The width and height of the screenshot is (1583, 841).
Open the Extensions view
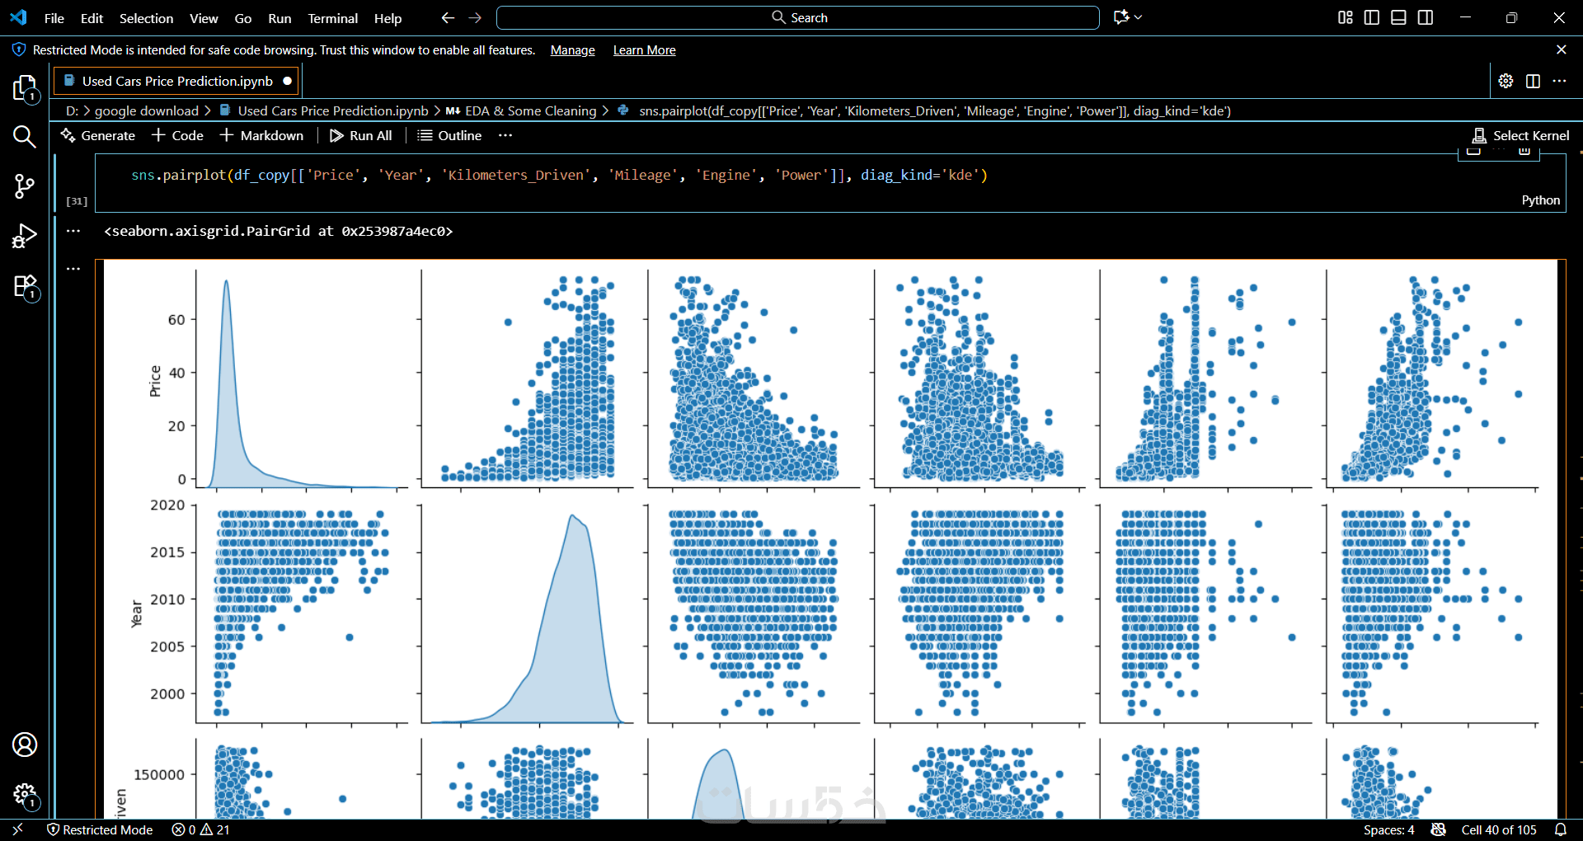point(25,287)
